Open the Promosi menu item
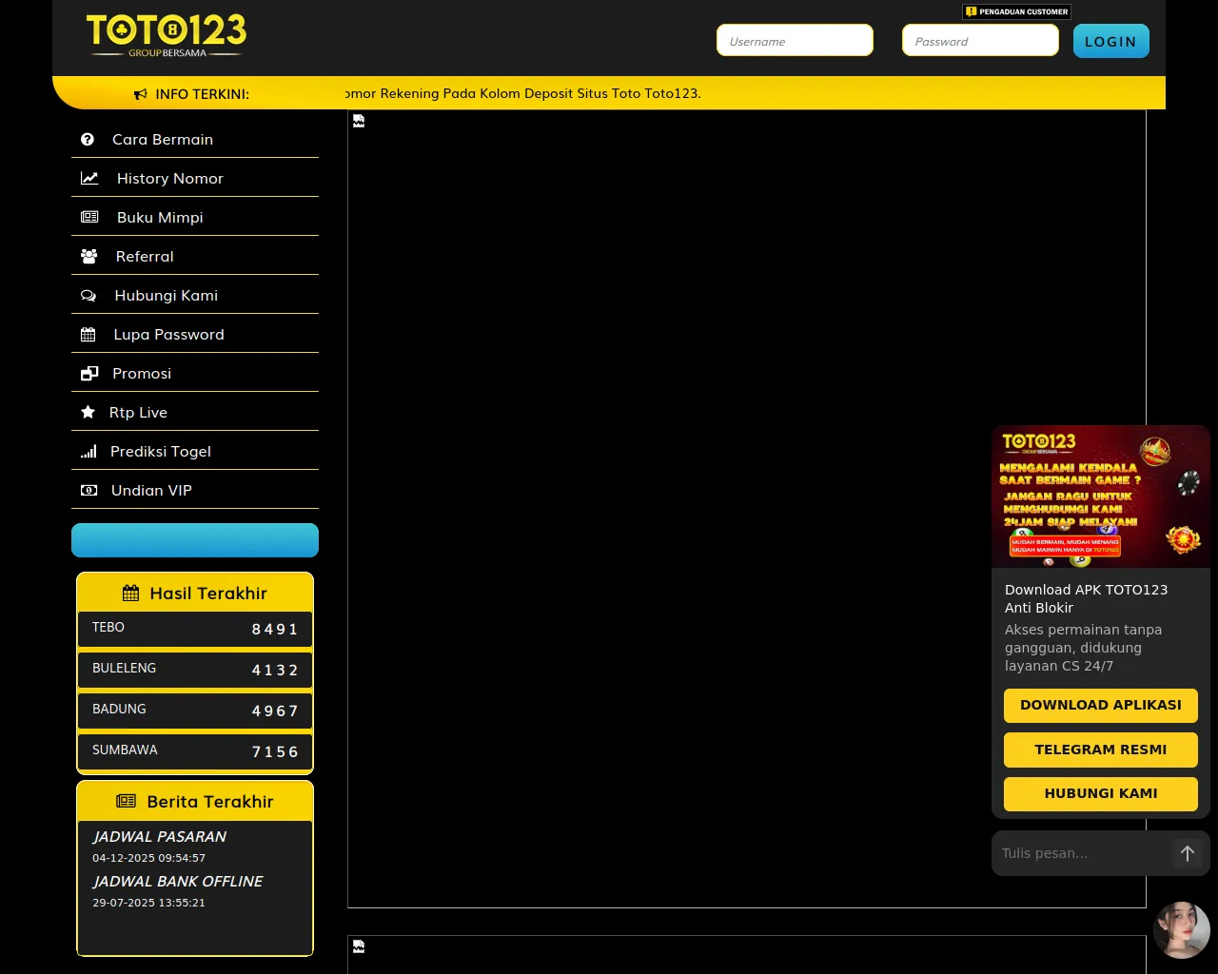1218x974 pixels. click(195, 373)
